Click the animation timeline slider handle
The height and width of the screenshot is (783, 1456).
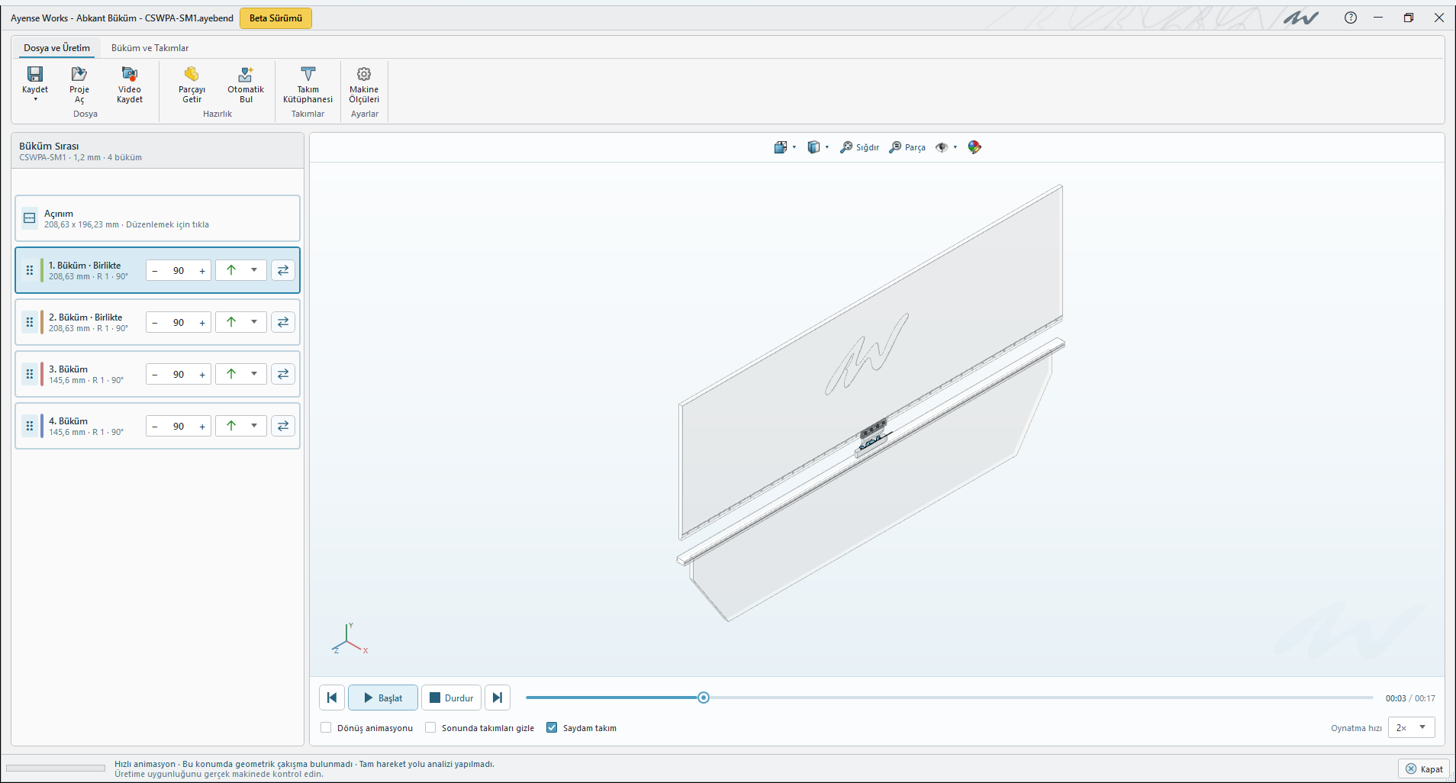(x=704, y=698)
